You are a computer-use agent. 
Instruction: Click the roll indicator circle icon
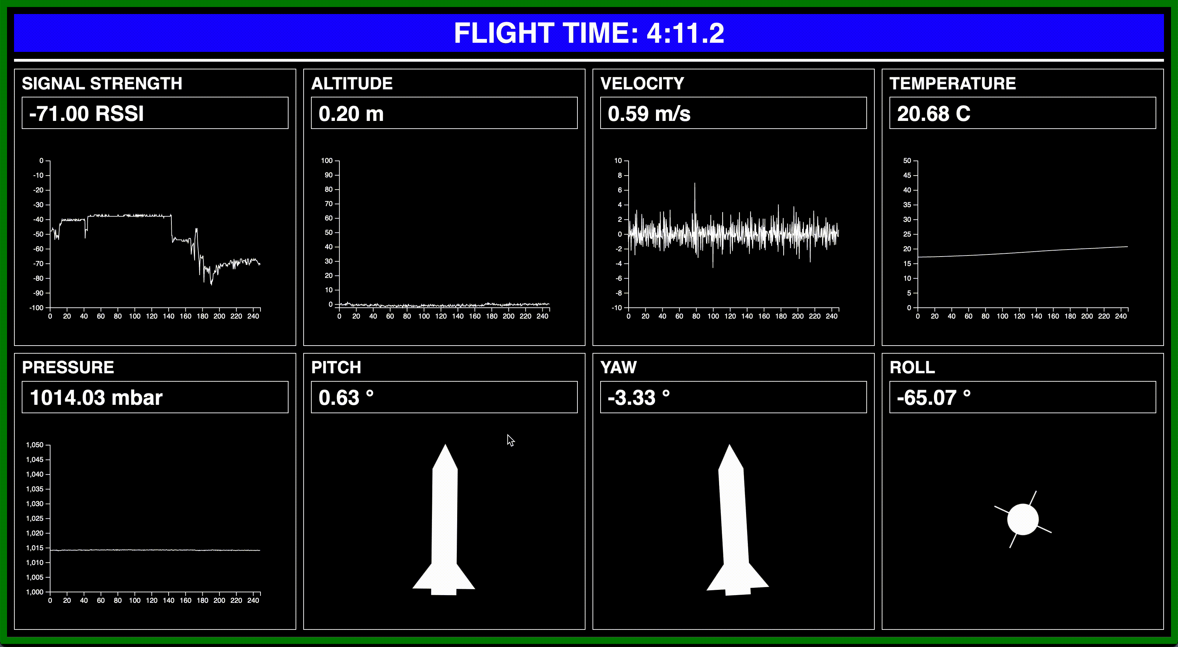(x=1023, y=519)
